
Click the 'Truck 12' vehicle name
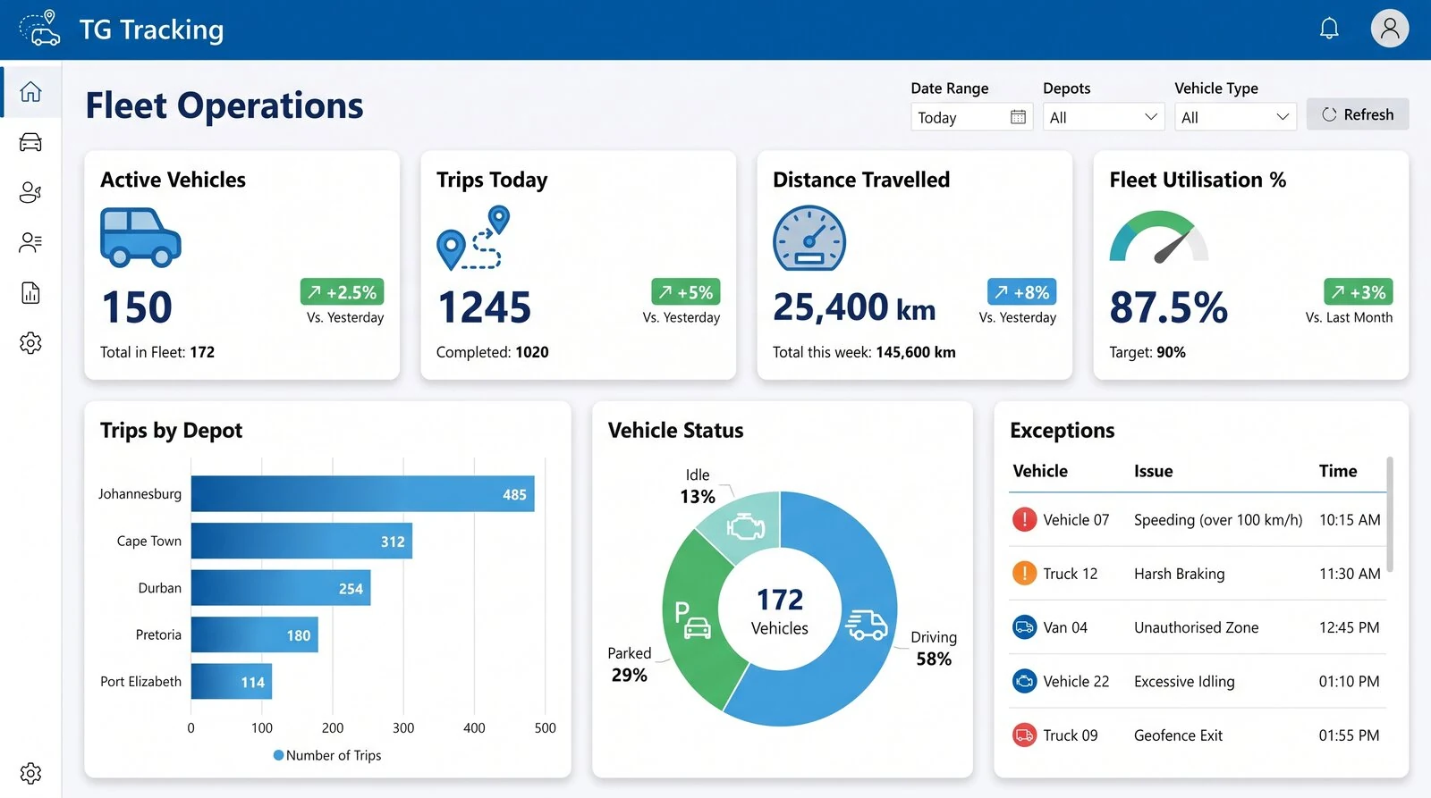[1071, 574]
